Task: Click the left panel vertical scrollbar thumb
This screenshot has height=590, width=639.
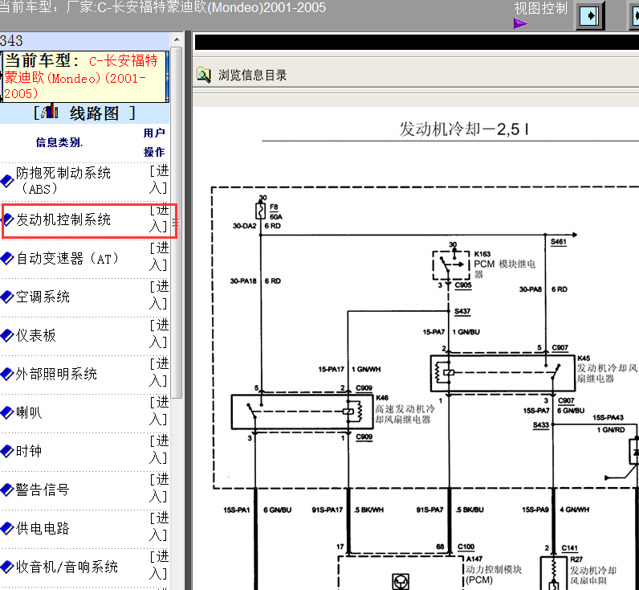Action: point(177,223)
